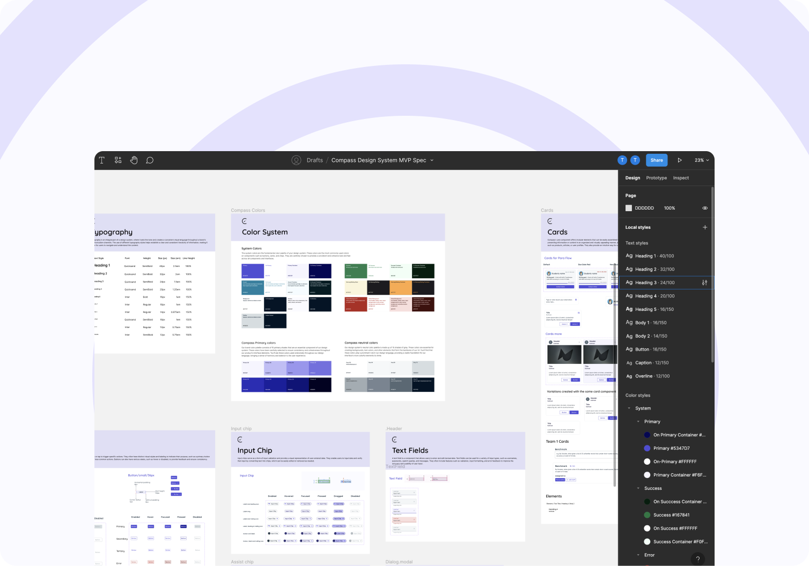
Task: Collapse the Success color group
Action: point(638,488)
